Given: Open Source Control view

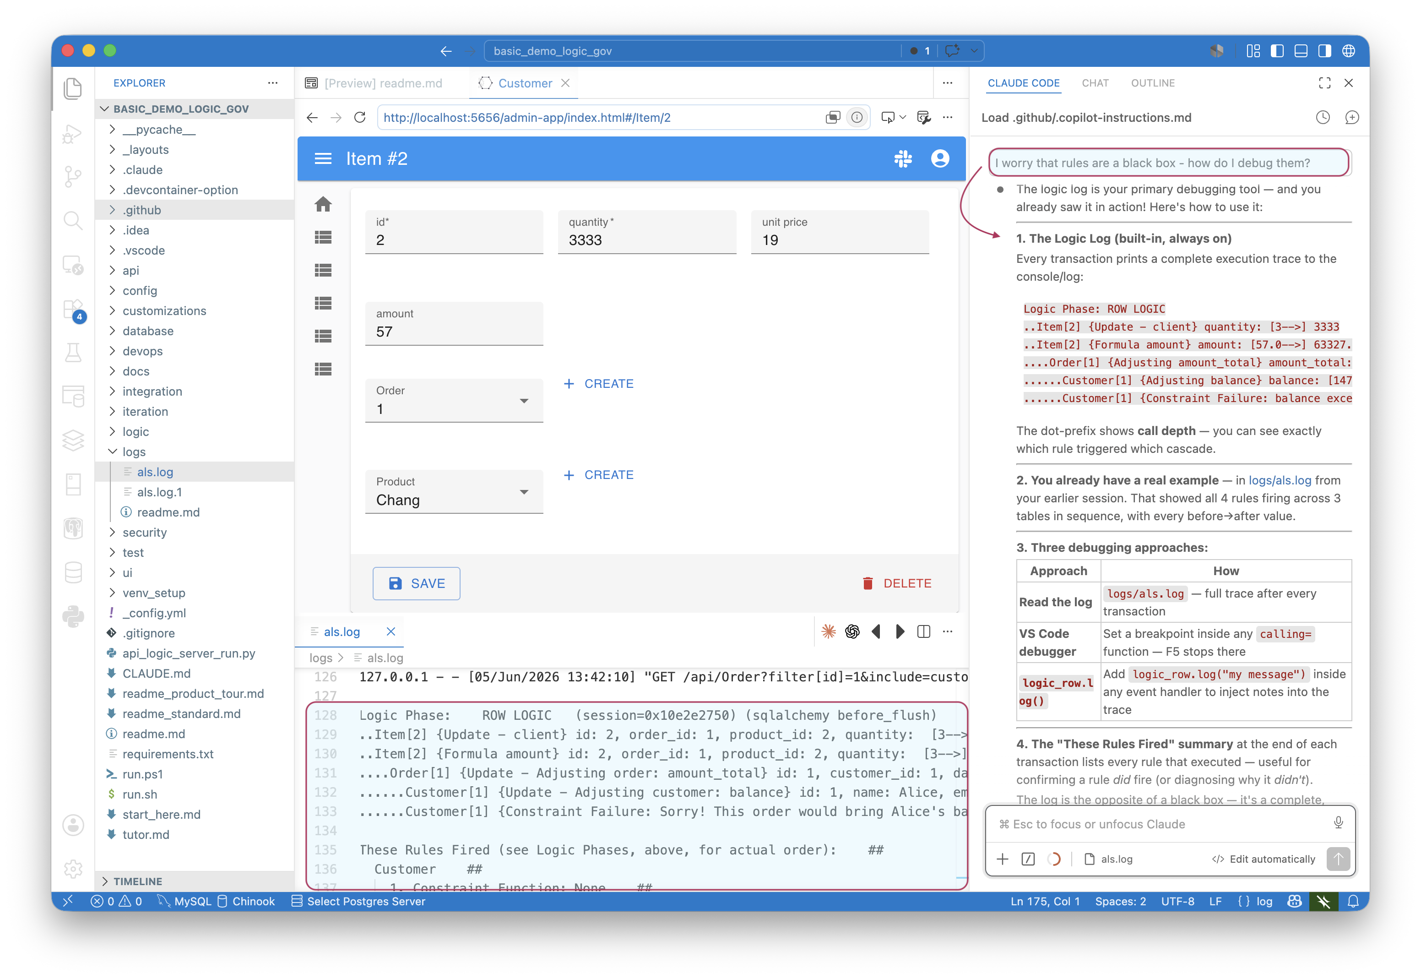Looking at the screenshot, I should 73,177.
